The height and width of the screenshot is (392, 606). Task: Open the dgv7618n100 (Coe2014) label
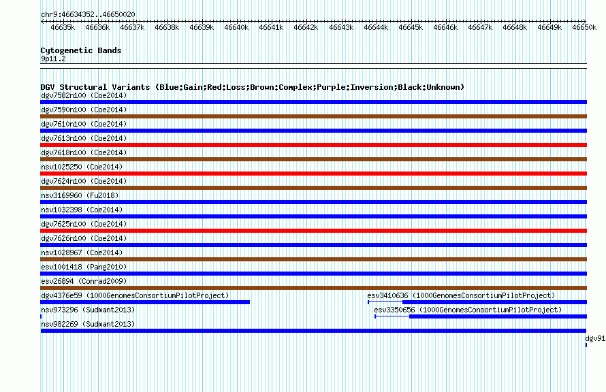pos(84,152)
